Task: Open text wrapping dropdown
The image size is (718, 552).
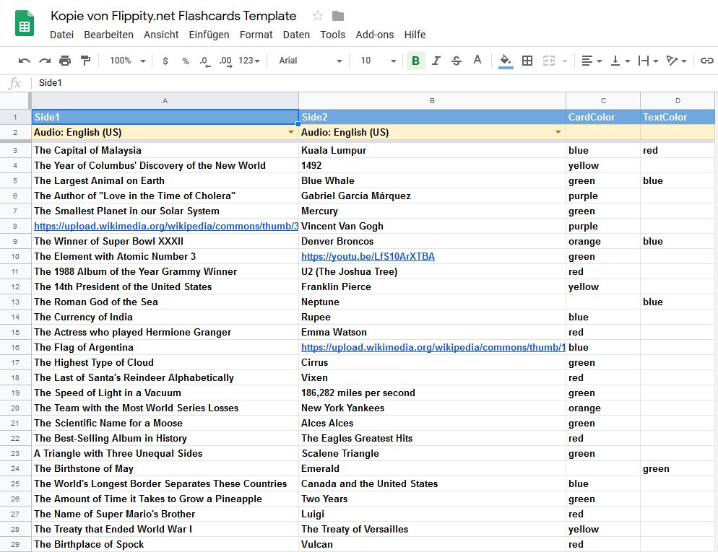Action: point(649,61)
